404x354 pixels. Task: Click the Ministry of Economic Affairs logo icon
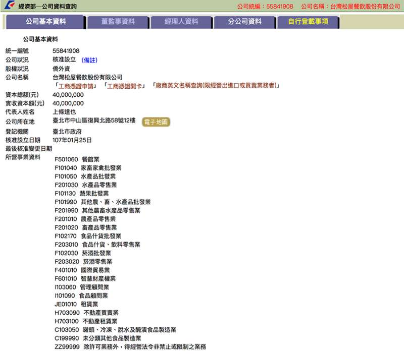point(9,7)
